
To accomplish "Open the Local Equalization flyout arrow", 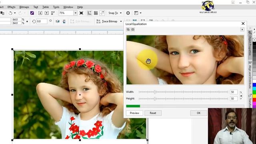I will click(242, 29).
